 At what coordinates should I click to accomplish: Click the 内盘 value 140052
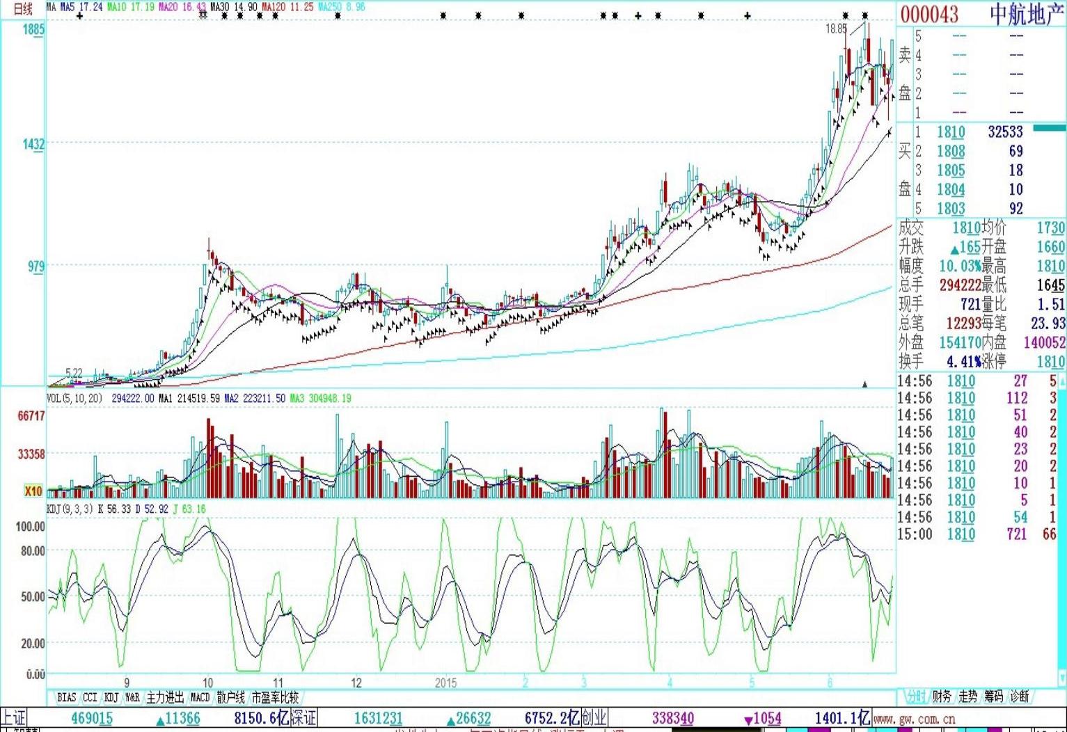pos(1044,342)
